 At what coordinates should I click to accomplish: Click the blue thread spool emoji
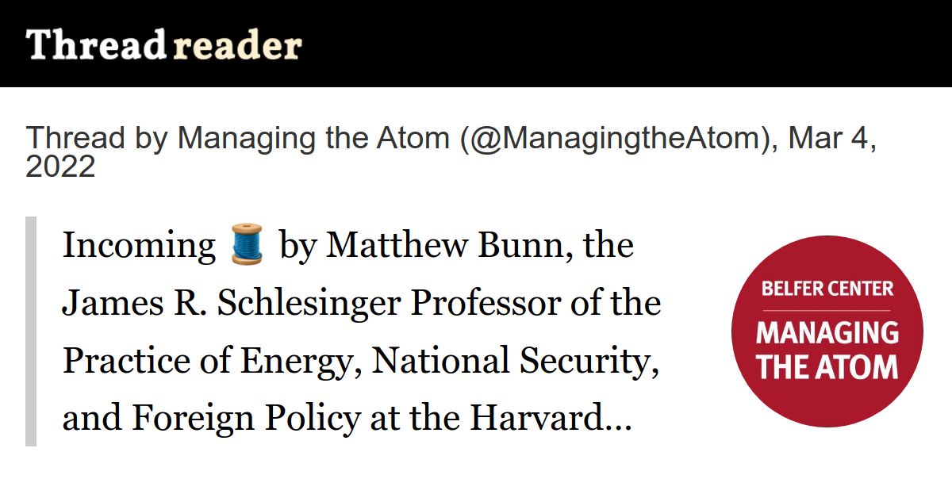point(247,245)
